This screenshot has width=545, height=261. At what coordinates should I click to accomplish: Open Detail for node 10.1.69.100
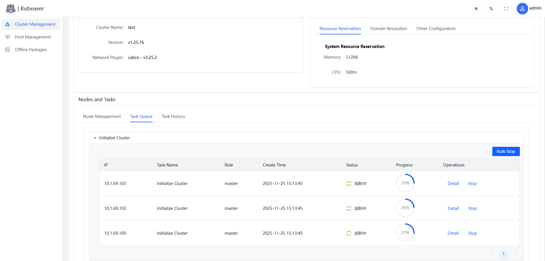(453, 233)
